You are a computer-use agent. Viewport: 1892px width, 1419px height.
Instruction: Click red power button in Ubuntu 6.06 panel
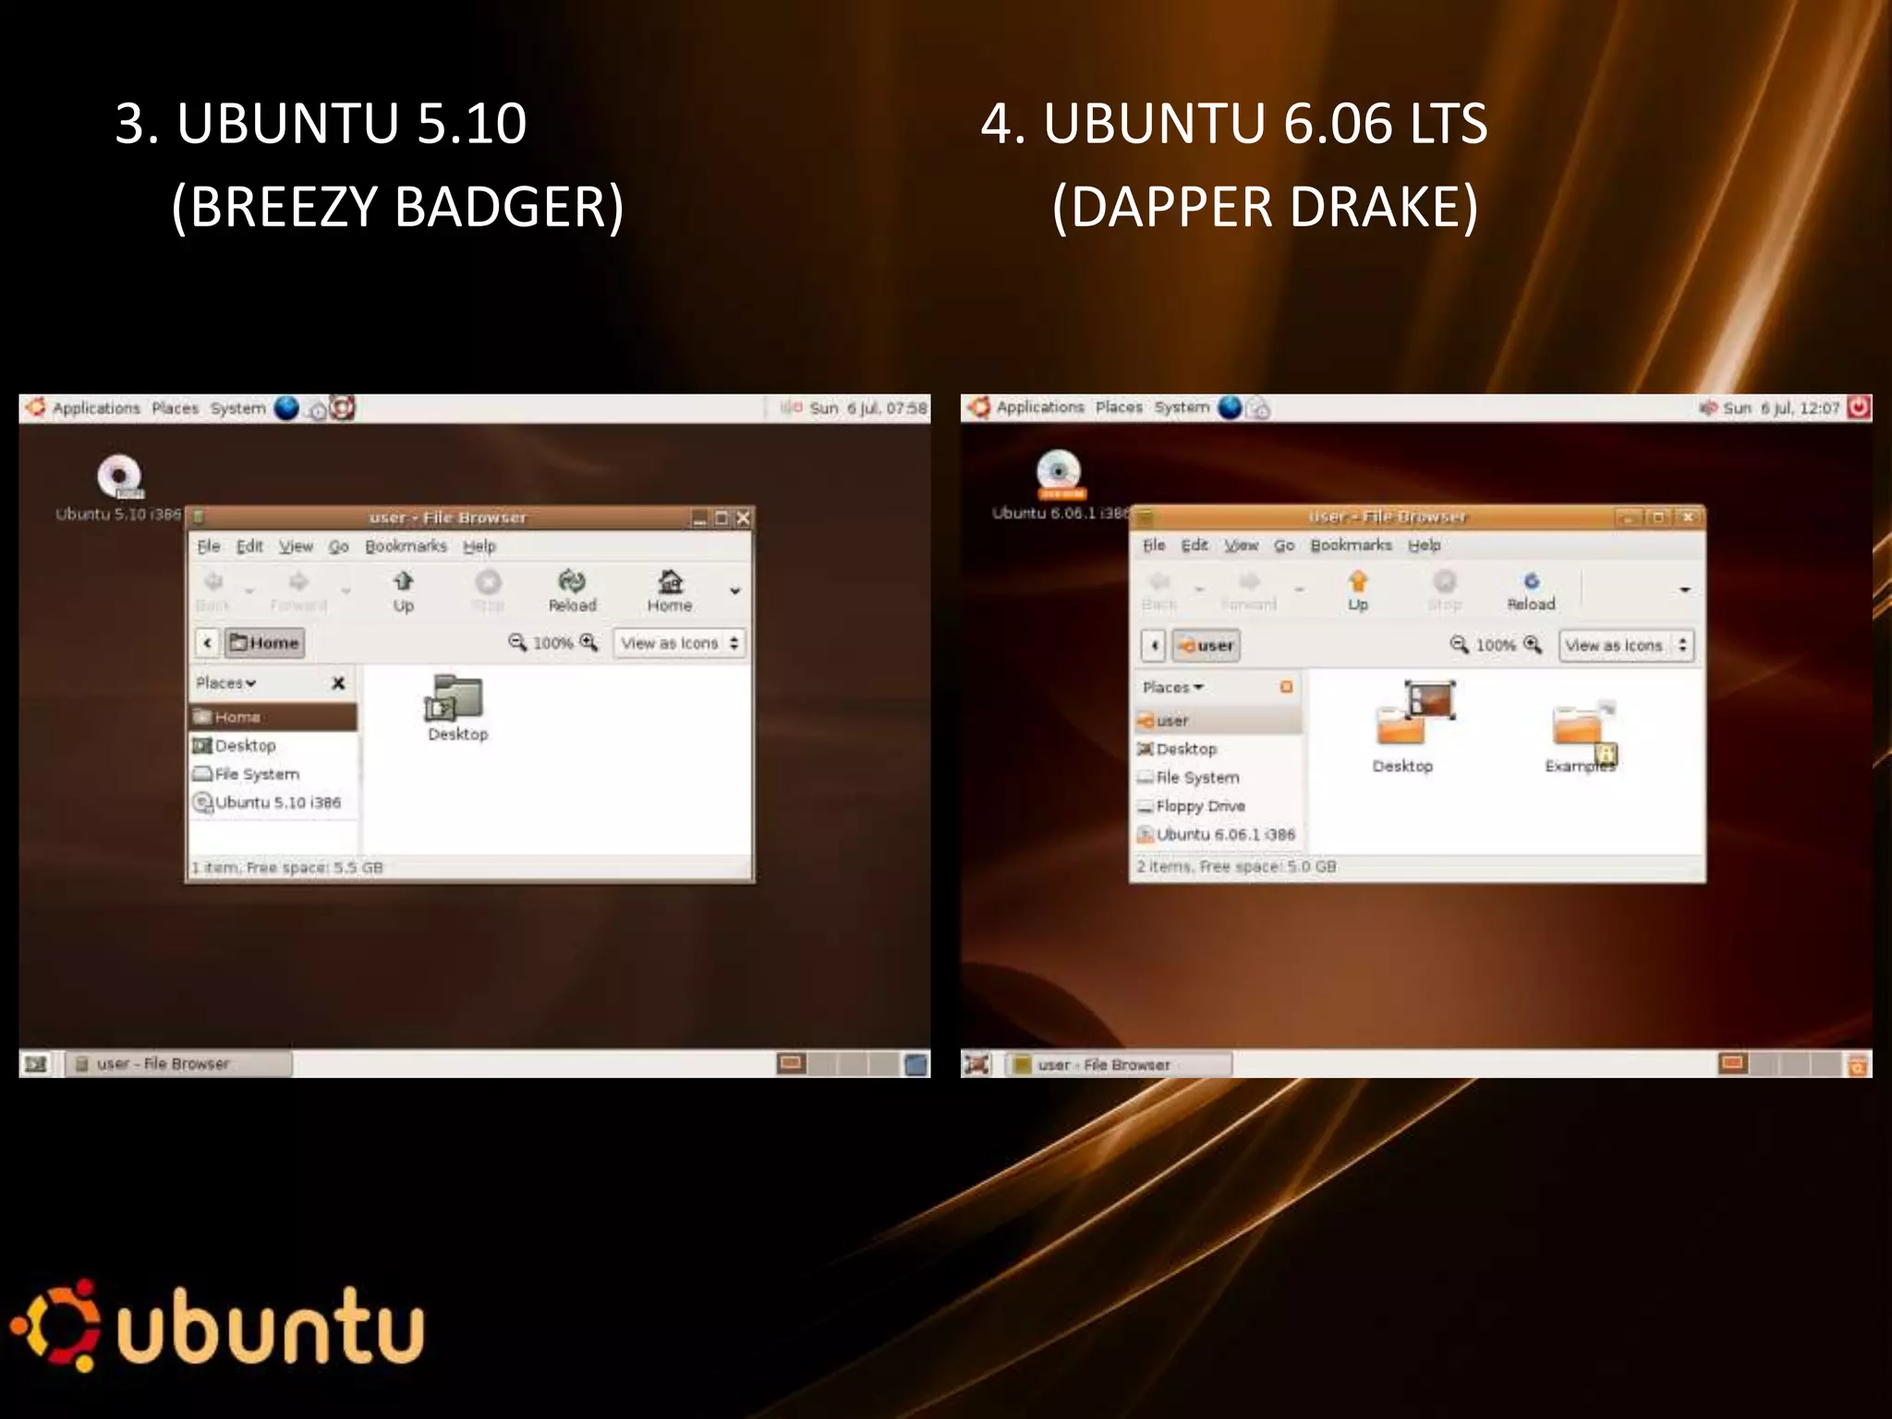pyautogui.click(x=1859, y=407)
